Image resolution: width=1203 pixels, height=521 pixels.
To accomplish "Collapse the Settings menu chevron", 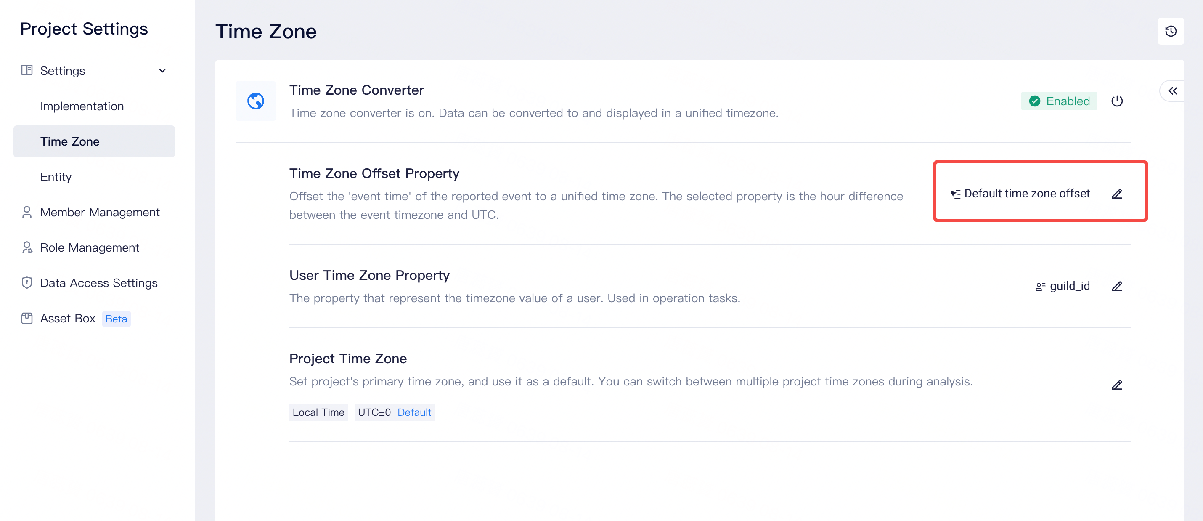I will tap(162, 71).
